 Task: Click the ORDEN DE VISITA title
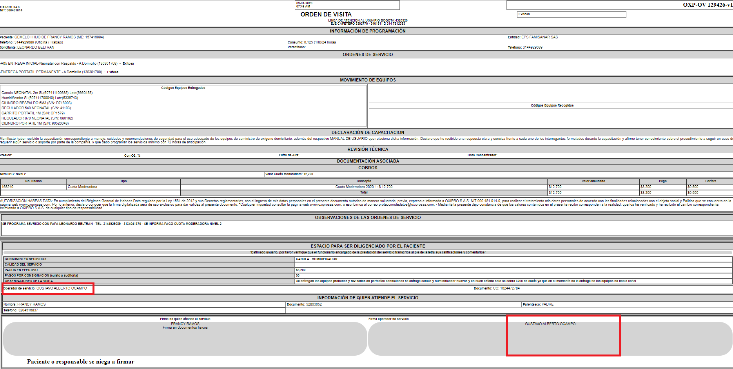[x=326, y=14]
